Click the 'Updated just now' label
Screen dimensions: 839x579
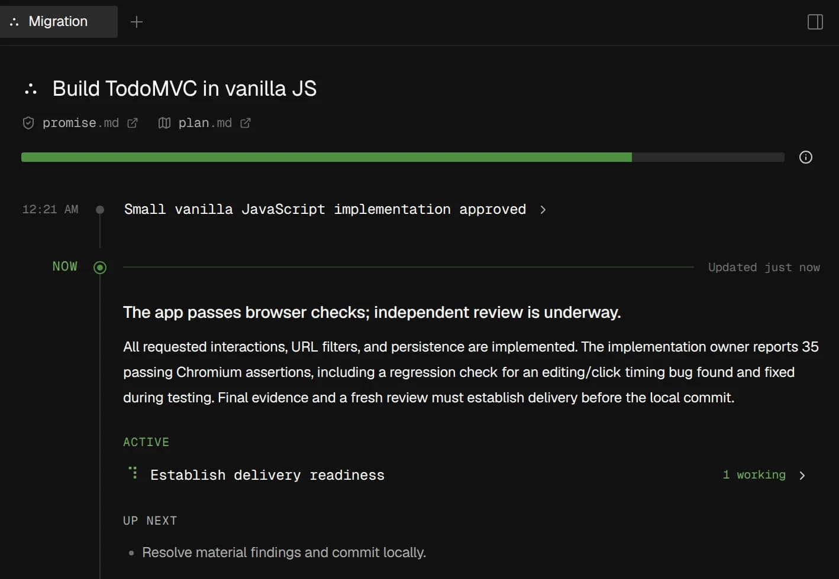click(x=764, y=268)
